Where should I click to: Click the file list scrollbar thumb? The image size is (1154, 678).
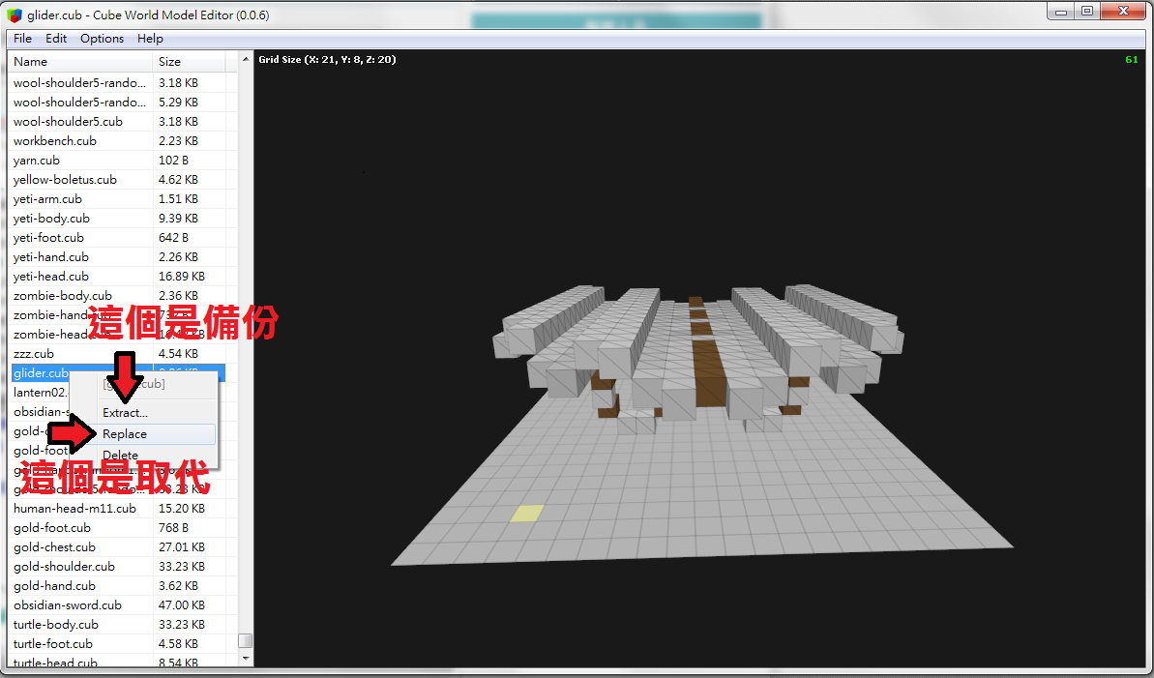click(x=246, y=640)
